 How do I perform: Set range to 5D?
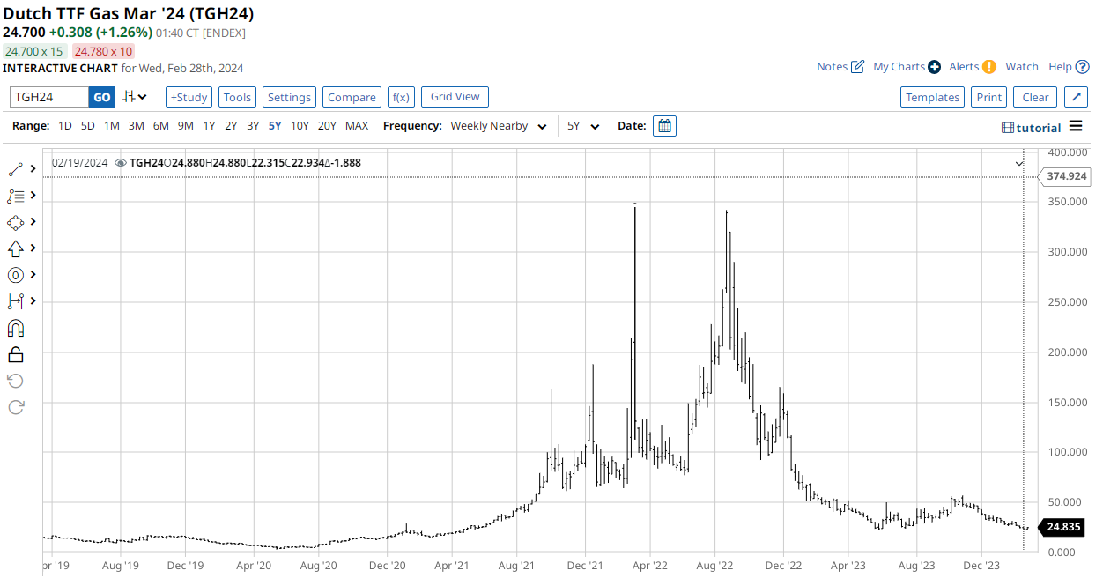coord(88,126)
